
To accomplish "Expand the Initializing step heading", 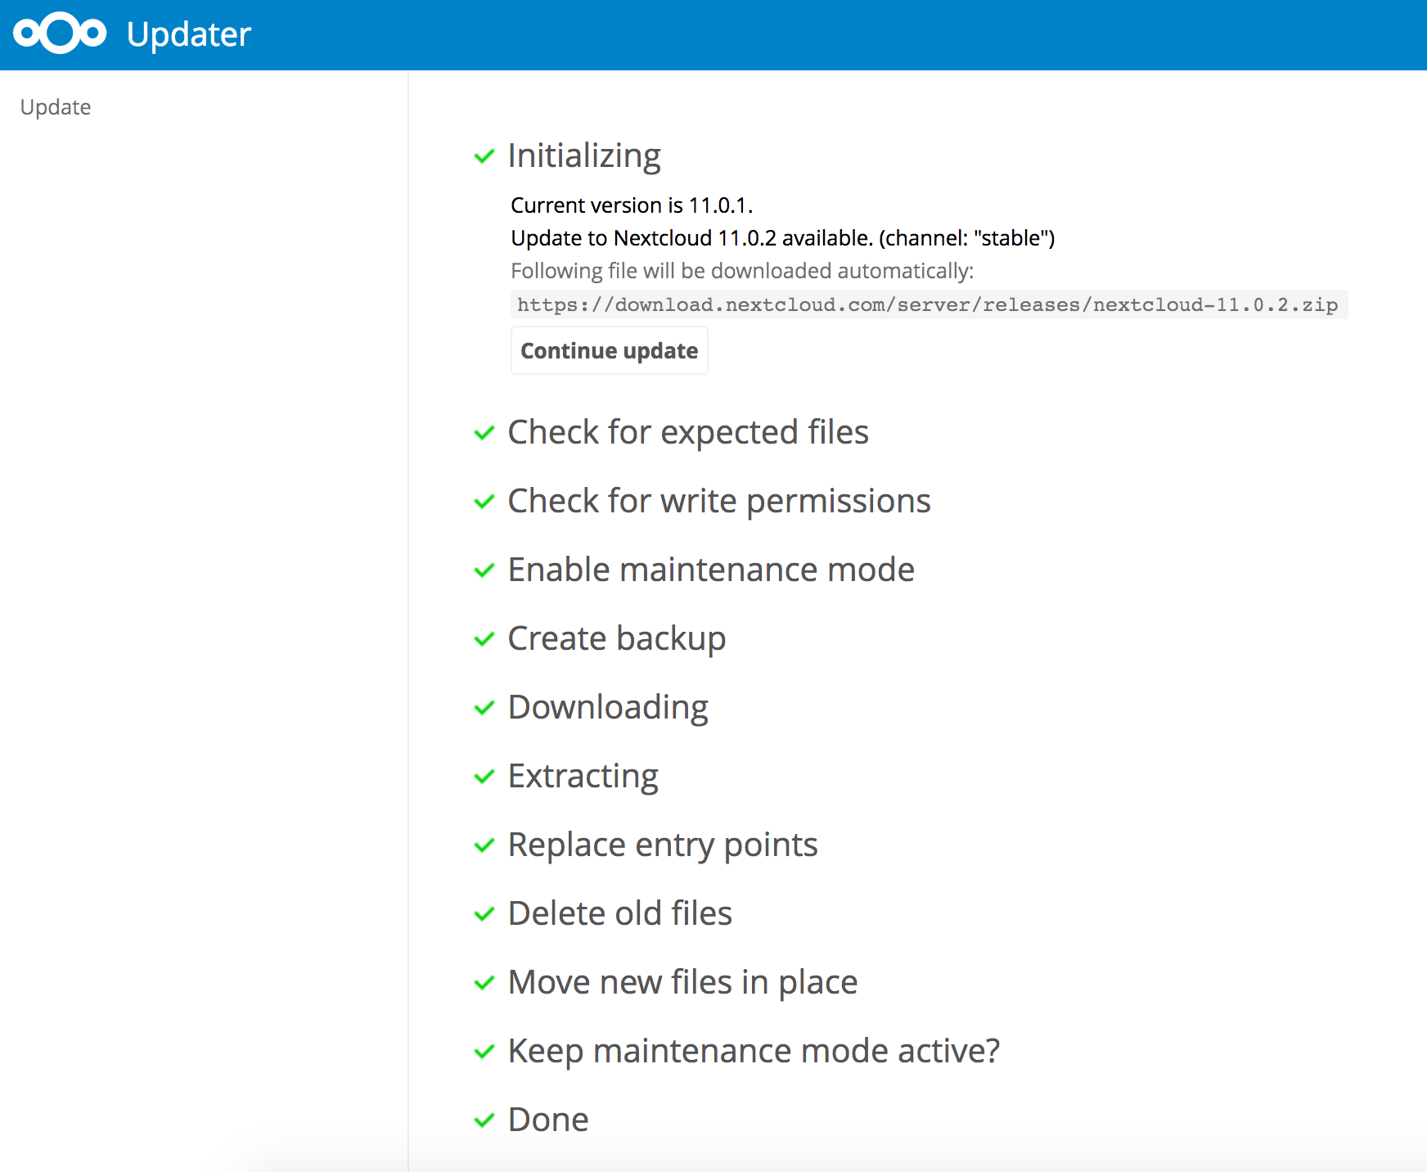I will (584, 156).
